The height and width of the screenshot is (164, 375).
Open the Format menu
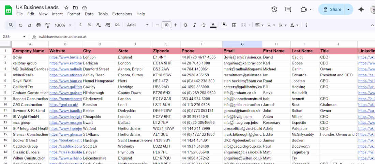[74, 14]
